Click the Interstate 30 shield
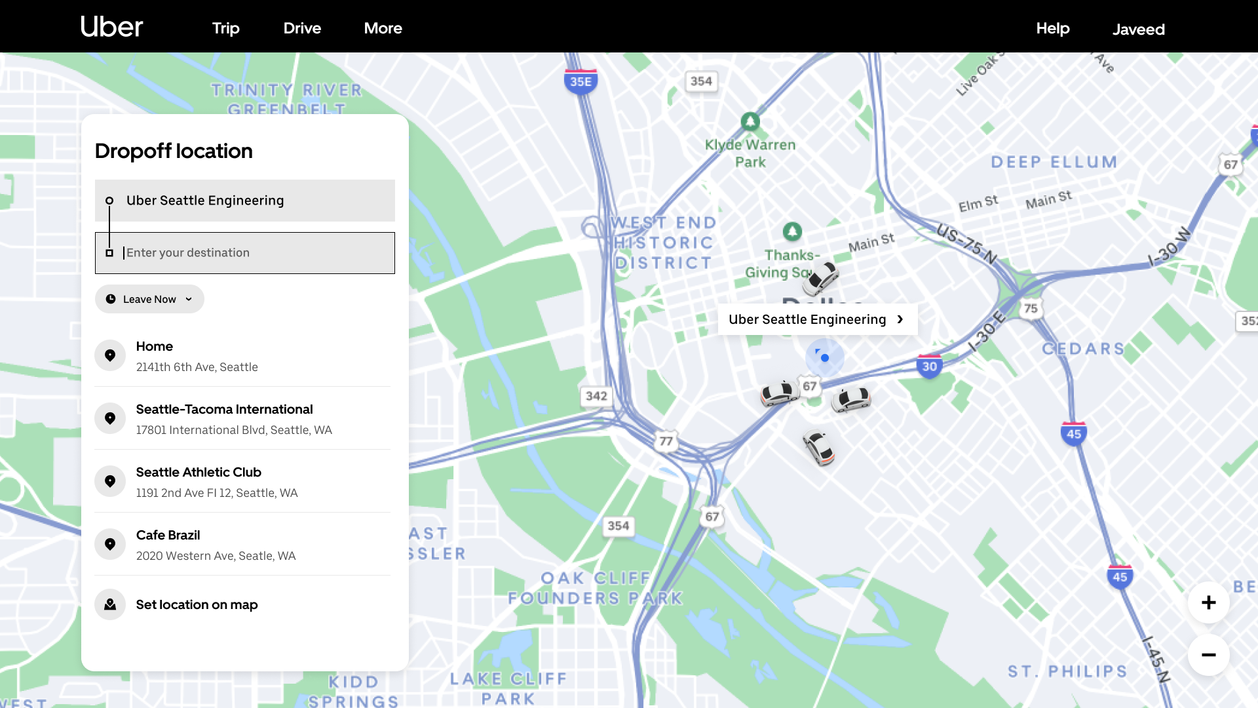The image size is (1258, 708). tap(930, 366)
